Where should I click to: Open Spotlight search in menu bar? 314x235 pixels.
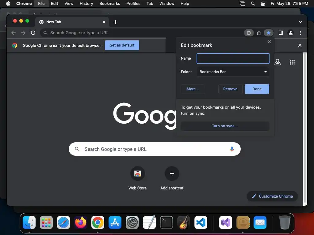coord(253,4)
